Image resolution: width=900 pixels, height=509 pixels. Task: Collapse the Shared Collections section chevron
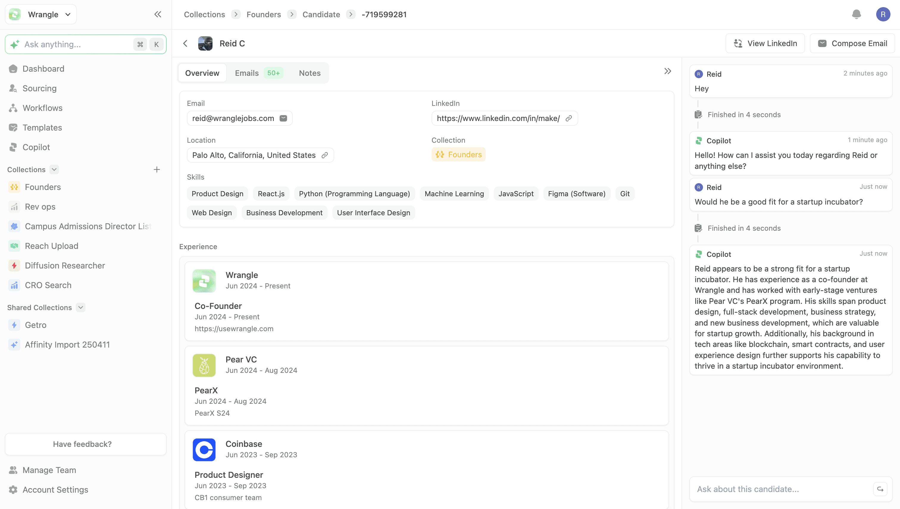click(80, 307)
